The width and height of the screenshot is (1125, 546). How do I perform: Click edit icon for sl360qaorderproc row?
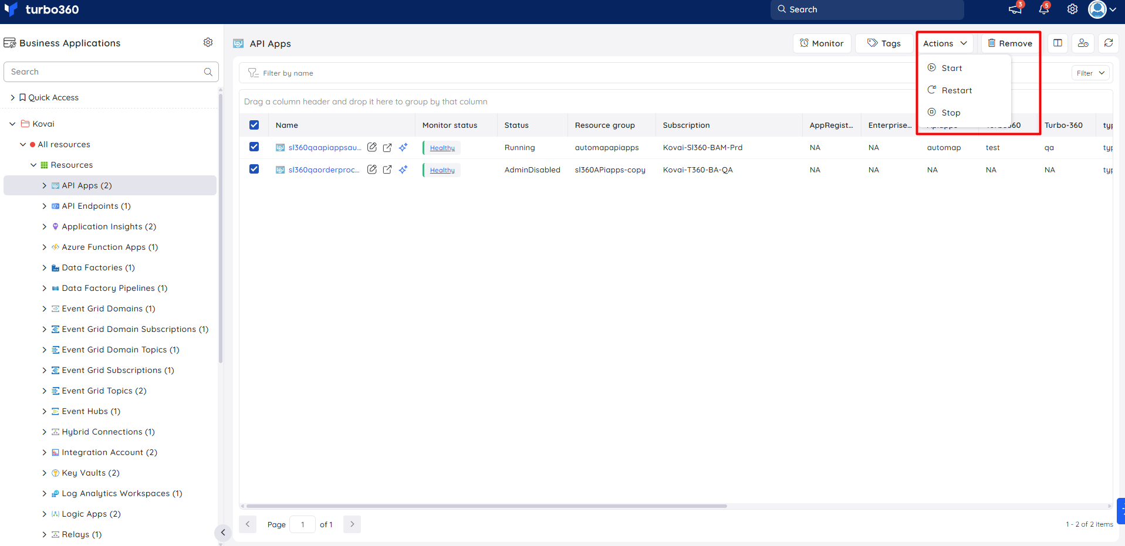pos(372,169)
